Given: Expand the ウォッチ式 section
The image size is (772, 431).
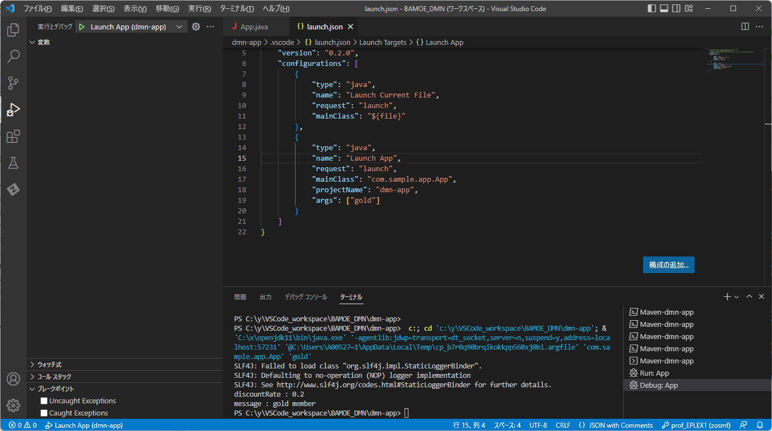Looking at the screenshot, I should point(49,365).
